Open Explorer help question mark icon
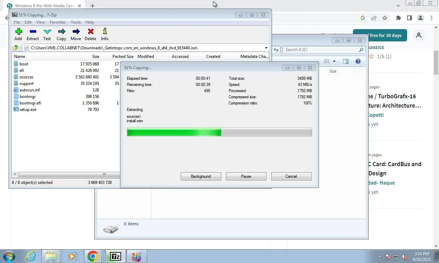Viewport: 439px width, 263px height. coord(358,61)
